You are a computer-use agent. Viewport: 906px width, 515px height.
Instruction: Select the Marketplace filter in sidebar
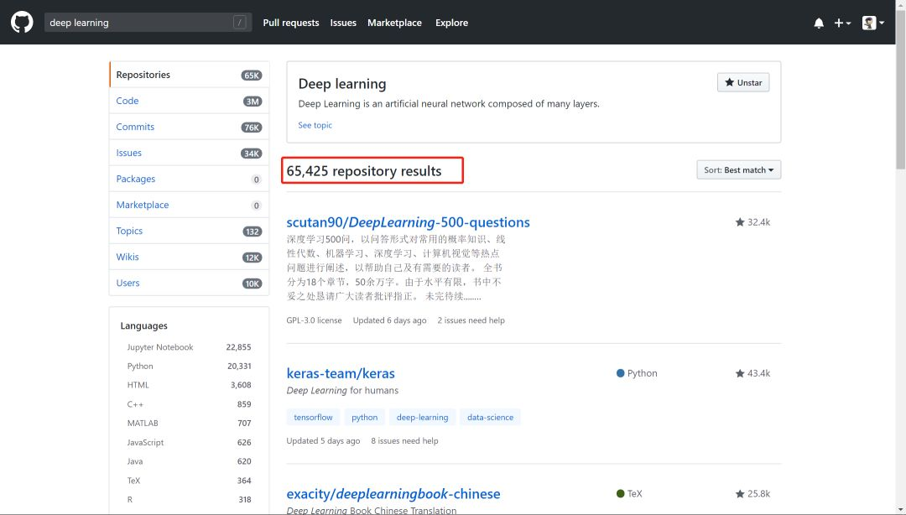(189, 205)
